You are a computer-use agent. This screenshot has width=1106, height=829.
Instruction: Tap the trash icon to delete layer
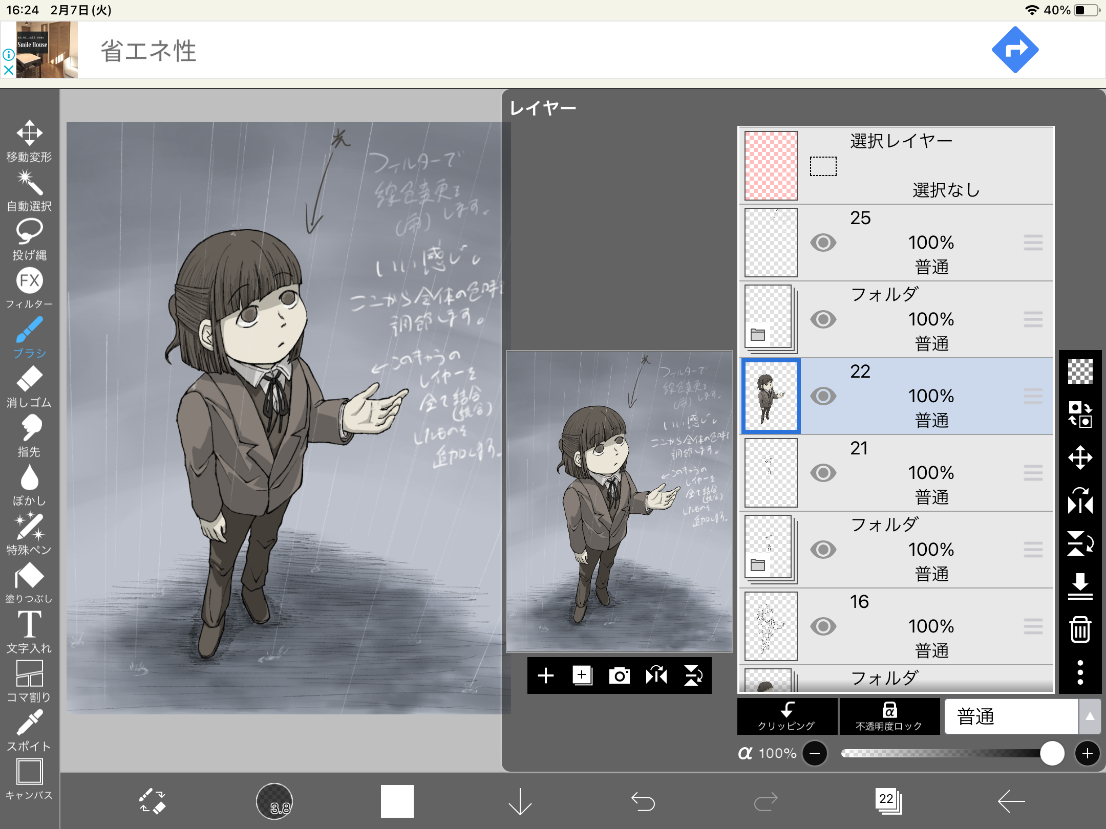click(x=1080, y=629)
